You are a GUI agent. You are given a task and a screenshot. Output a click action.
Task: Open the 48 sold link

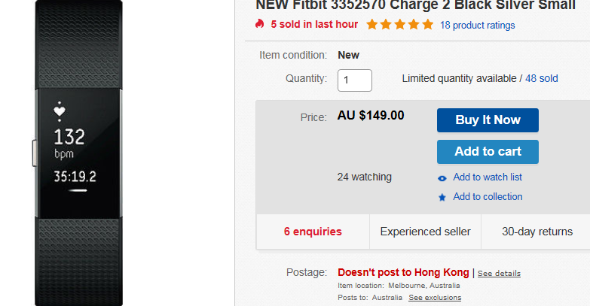542,78
